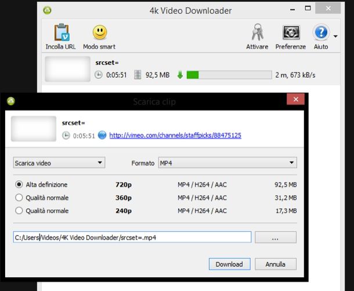Click the '92,5 MB' size in 720p row

coord(286,184)
